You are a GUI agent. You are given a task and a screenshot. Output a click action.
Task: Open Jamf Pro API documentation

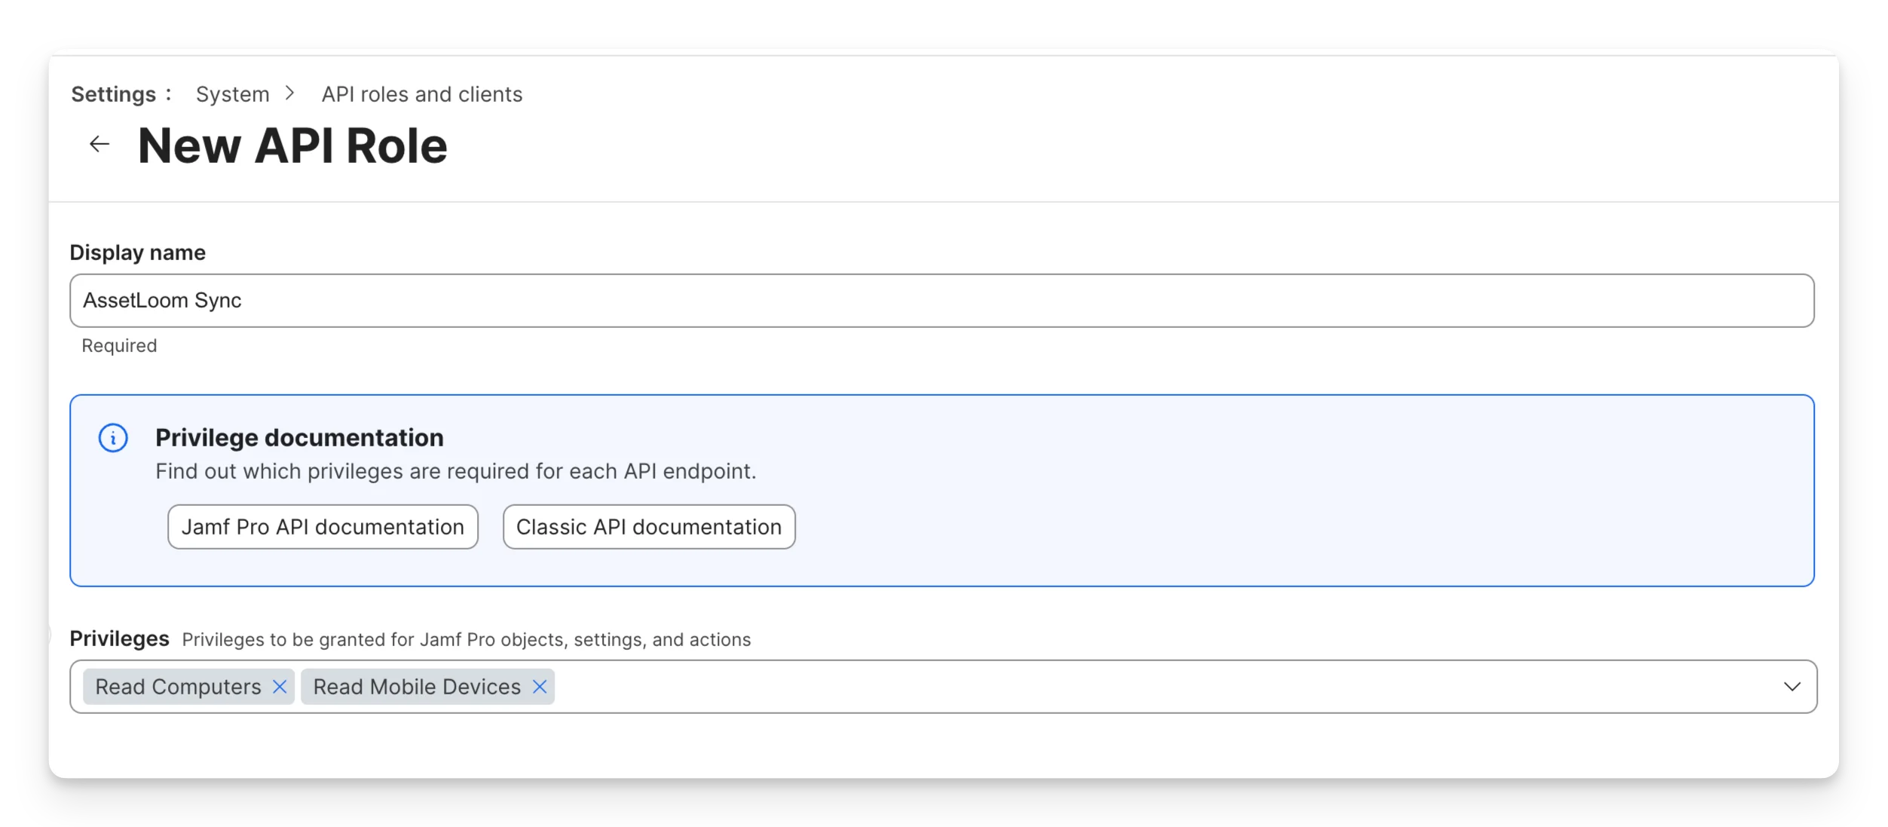pos(323,527)
